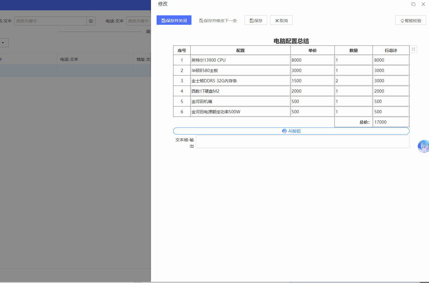Viewport: 429px width, 283px height.
Task: Click the 空 button next to search box
Action: point(91,21)
